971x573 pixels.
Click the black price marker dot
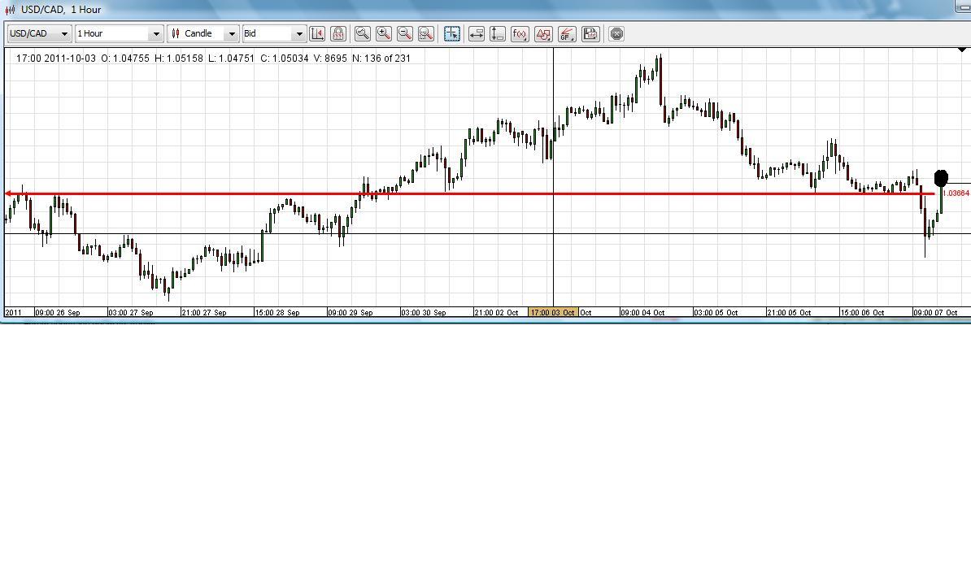(941, 178)
